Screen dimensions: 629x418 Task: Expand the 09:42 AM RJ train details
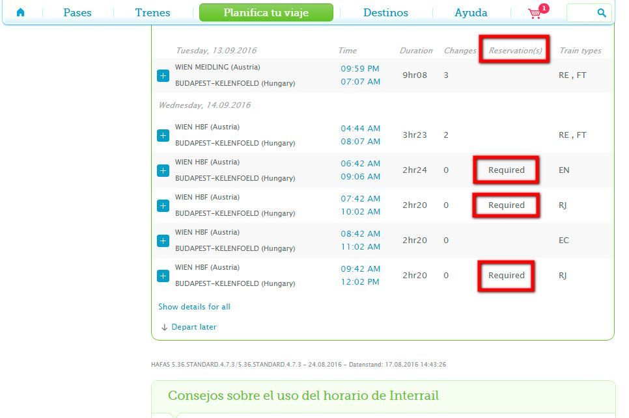pyautogui.click(x=163, y=276)
